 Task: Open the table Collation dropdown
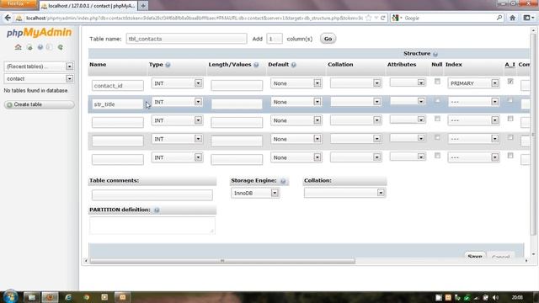344,193
